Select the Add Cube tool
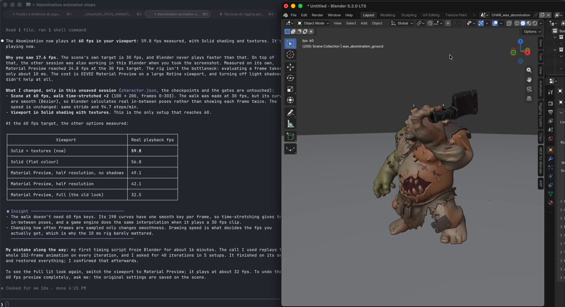 [x=290, y=137]
